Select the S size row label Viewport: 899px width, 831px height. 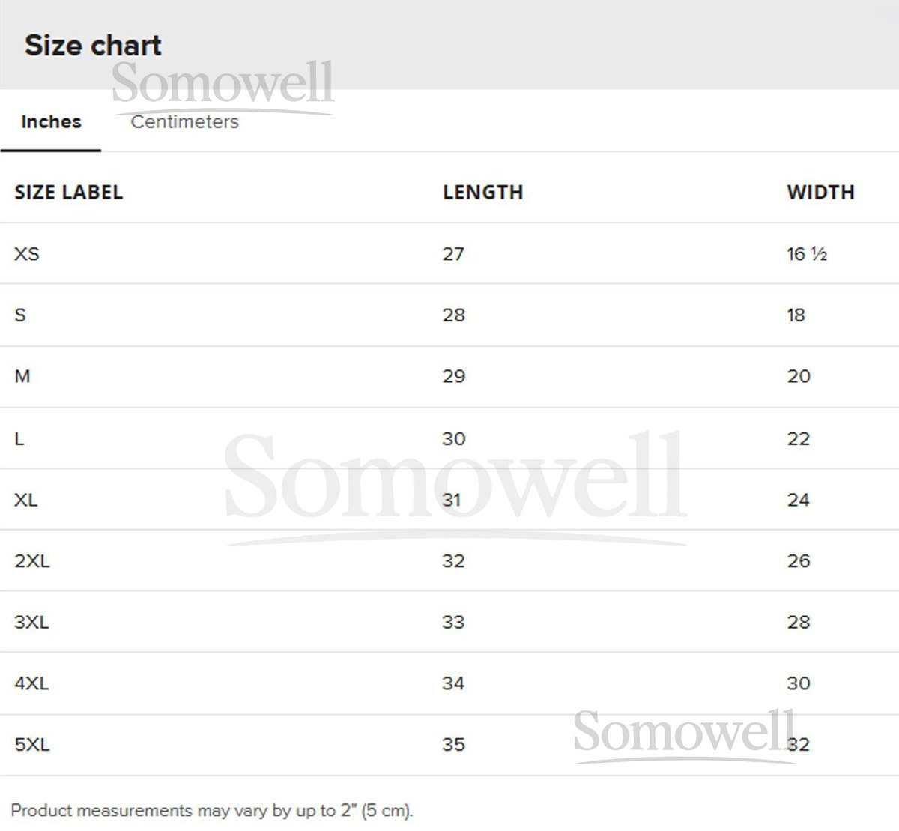pos(20,315)
